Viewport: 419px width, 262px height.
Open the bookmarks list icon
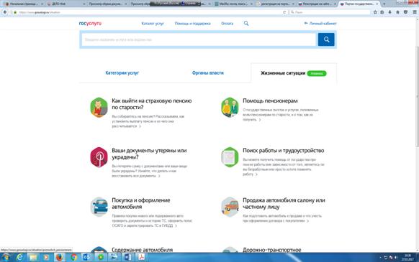[382, 12]
